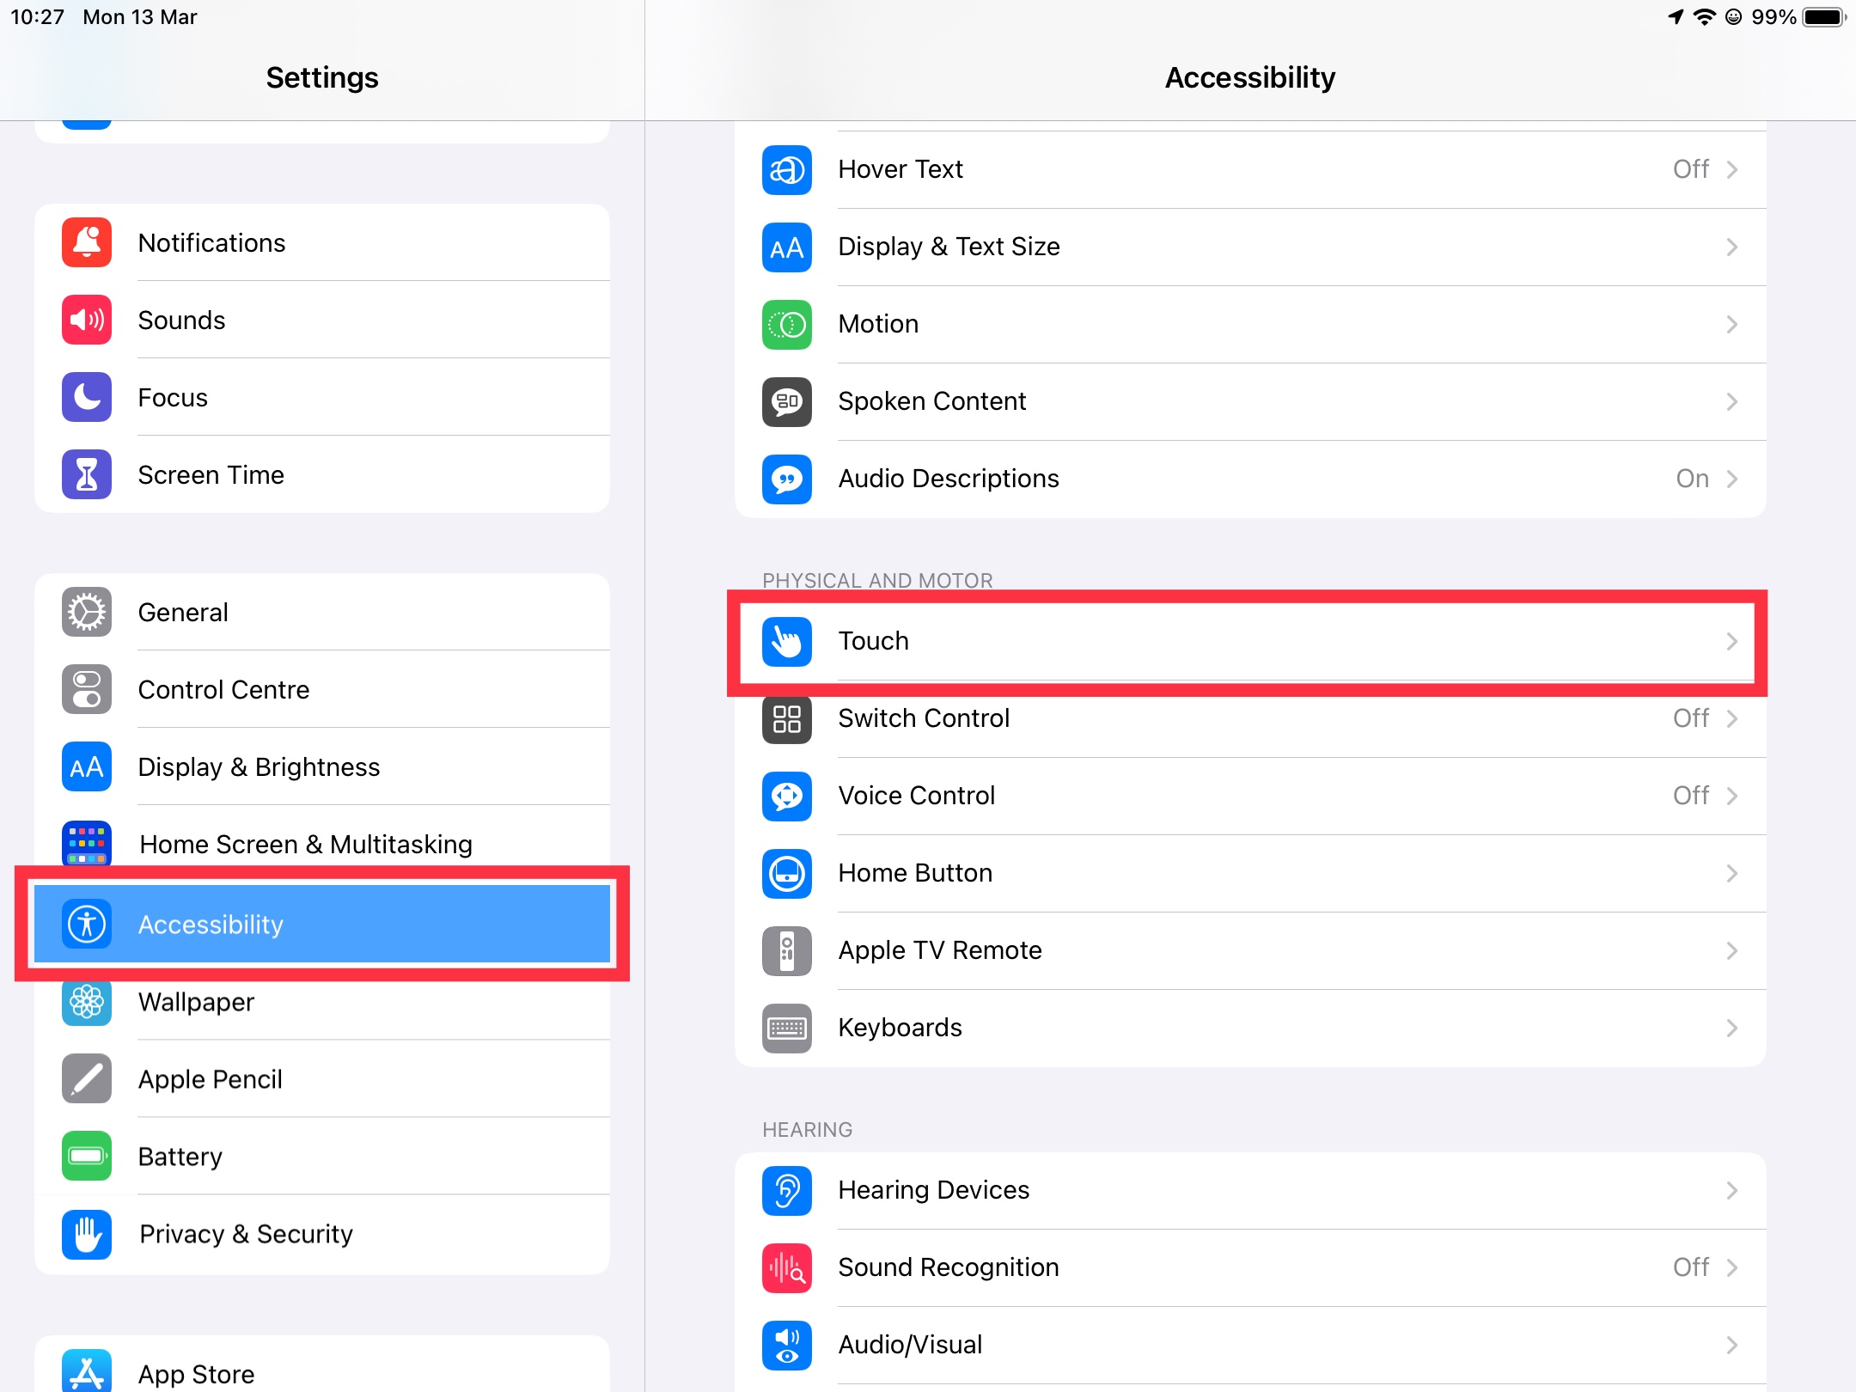Click the Screen Time hourglass icon
Viewport: 1856px width, 1392px height.
[86, 473]
